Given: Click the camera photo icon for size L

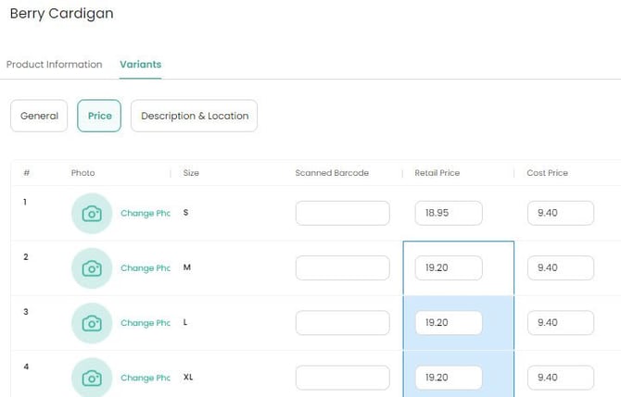Looking at the screenshot, I should click(x=92, y=323).
